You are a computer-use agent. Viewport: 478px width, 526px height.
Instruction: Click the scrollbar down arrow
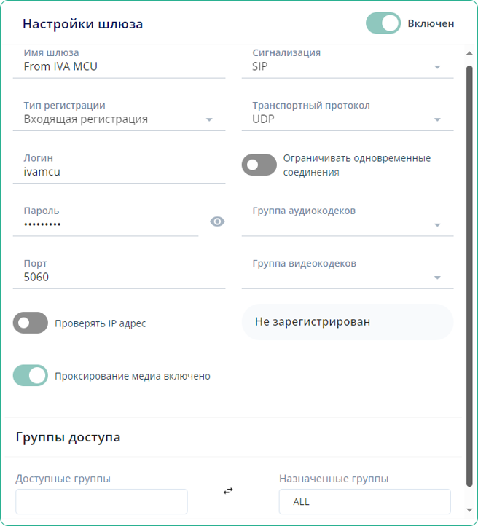(469, 512)
